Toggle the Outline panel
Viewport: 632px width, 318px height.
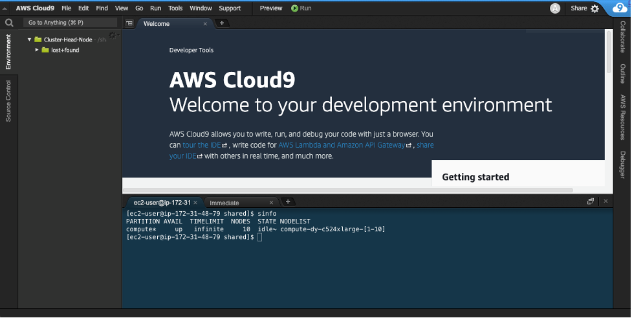[x=623, y=73]
